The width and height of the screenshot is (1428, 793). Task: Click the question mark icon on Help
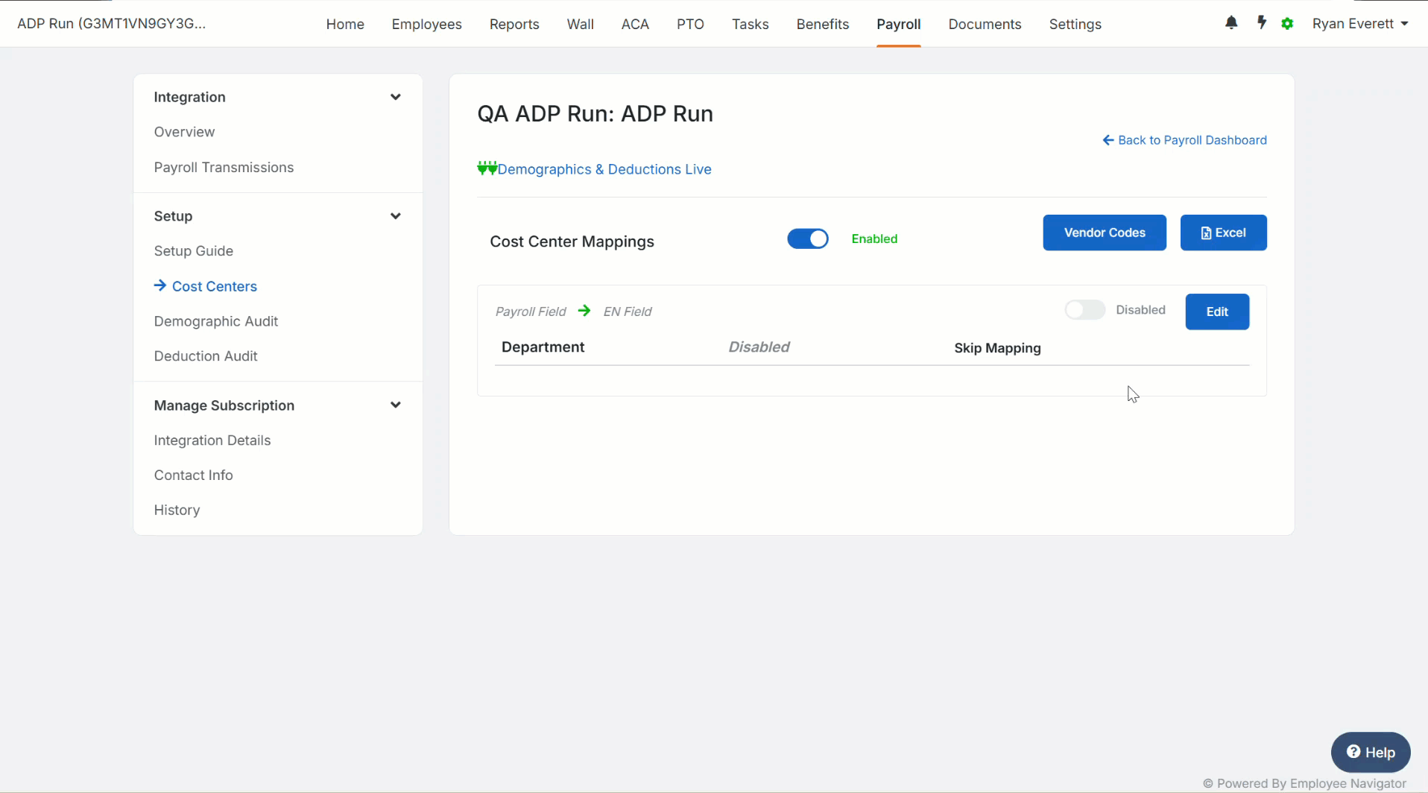pyautogui.click(x=1353, y=752)
